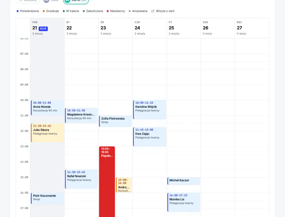This screenshot has width=285, height=217.
Task: Select the Saturday 26 day header
Action: tap(218, 28)
